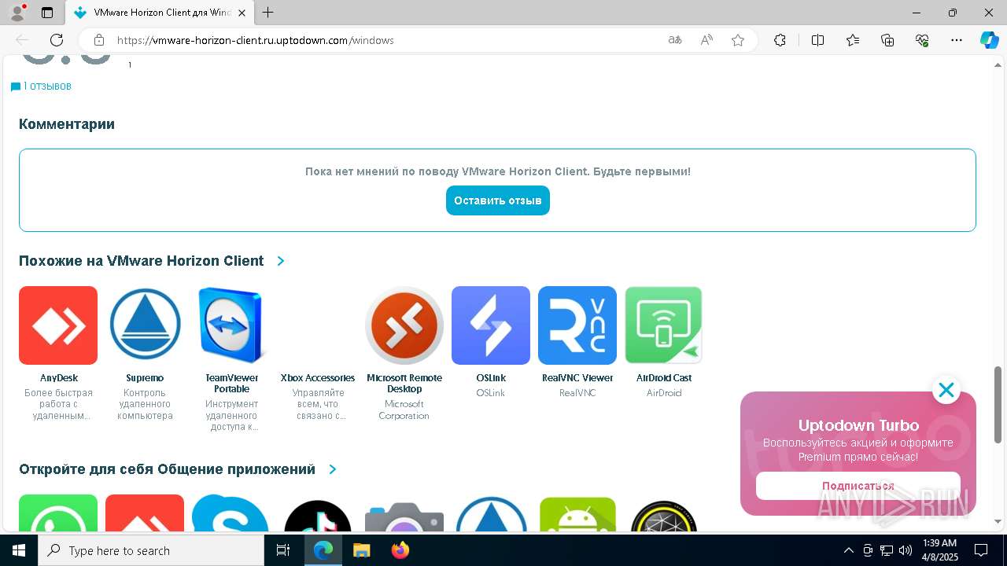Open the 1 отзывов reviews link
This screenshot has width=1007, height=566.
(41, 86)
